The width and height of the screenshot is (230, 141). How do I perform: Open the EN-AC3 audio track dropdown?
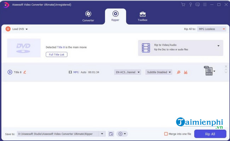point(127,72)
